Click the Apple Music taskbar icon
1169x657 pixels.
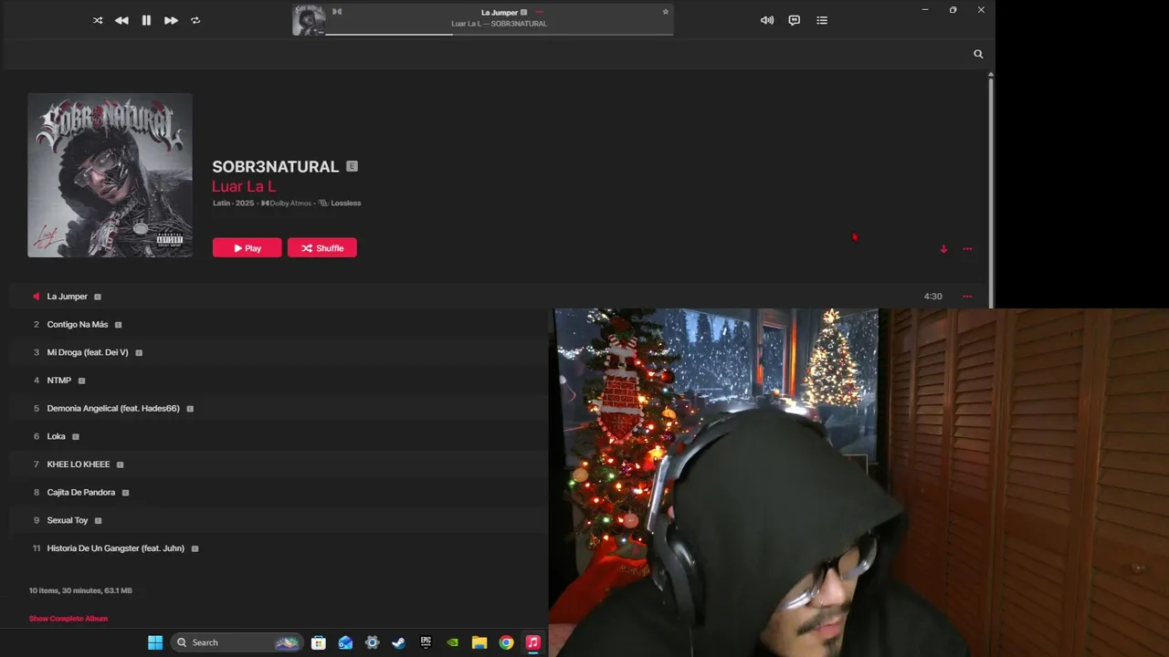(x=533, y=642)
